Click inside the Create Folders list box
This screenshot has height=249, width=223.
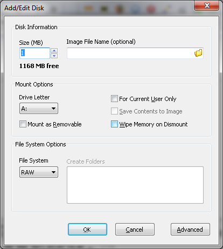(x=135, y=185)
